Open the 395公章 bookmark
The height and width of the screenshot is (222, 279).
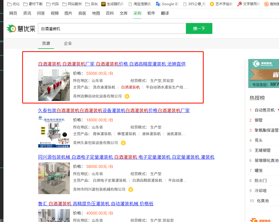(195, 4)
